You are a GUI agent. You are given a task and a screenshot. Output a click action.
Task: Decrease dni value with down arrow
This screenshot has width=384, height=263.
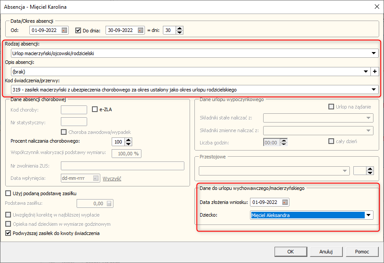pyautogui.click(x=180, y=32)
